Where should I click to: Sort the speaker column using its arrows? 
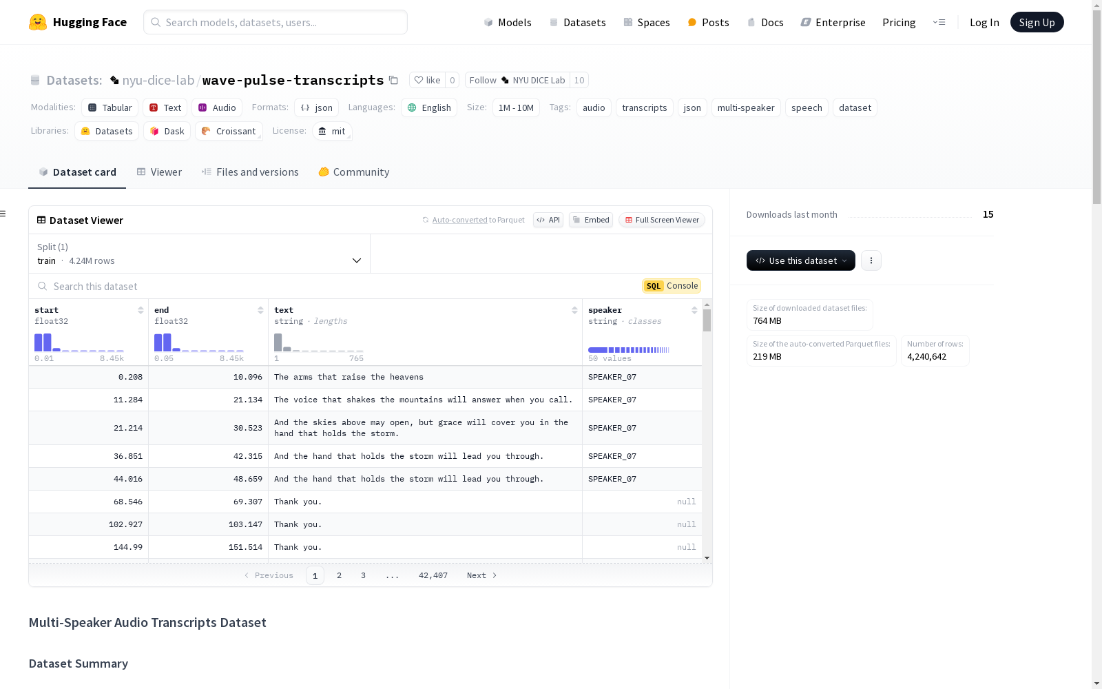694,310
